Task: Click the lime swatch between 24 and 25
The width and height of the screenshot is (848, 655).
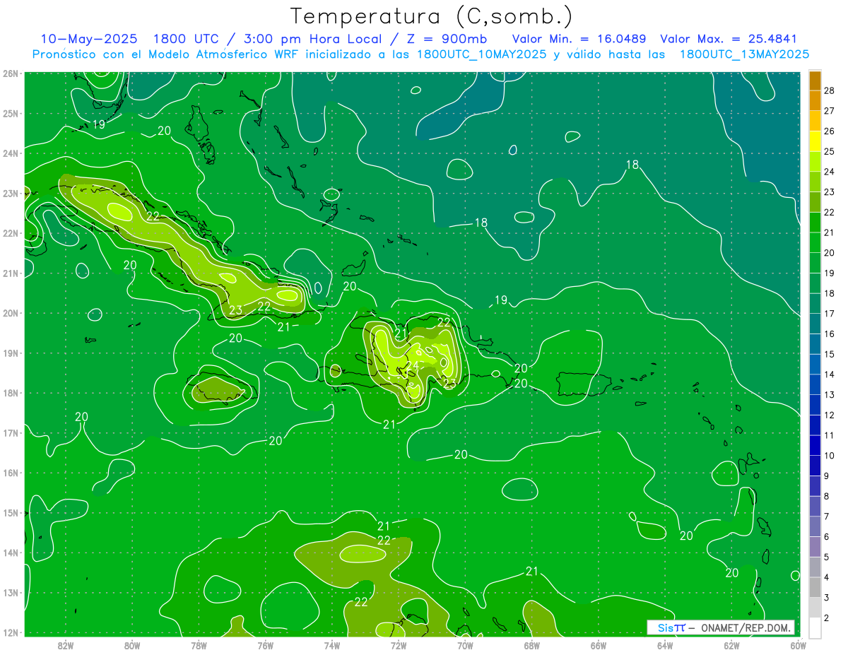Action: pyautogui.click(x=815, y=161)
